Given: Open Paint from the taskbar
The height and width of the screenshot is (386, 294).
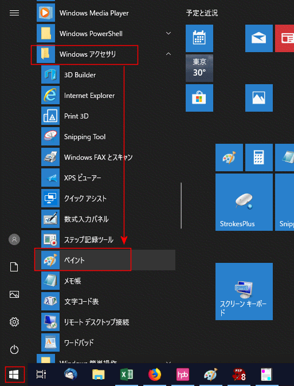Looking at the screenshot, I should [x=211, y=375].
